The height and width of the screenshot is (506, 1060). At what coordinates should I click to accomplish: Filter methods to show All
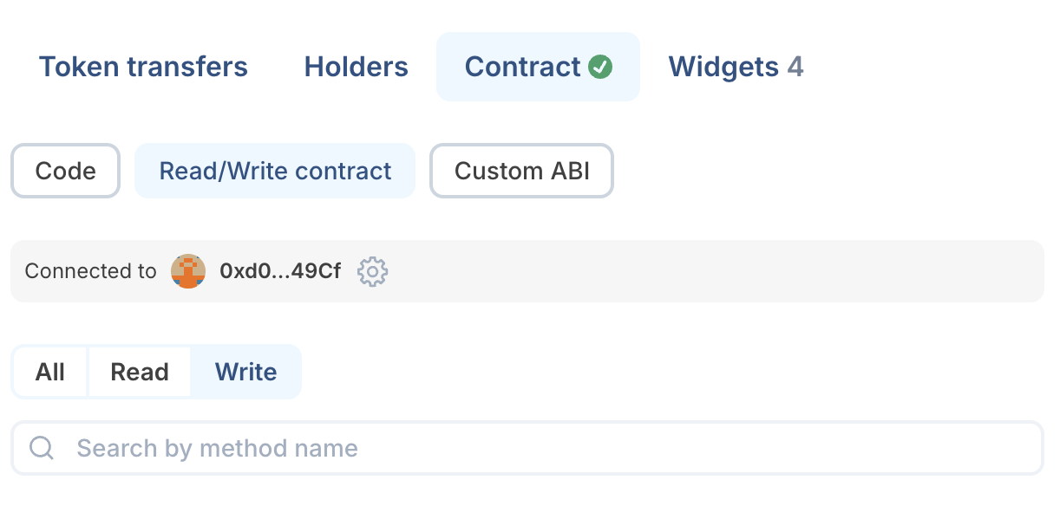(50, 372)
